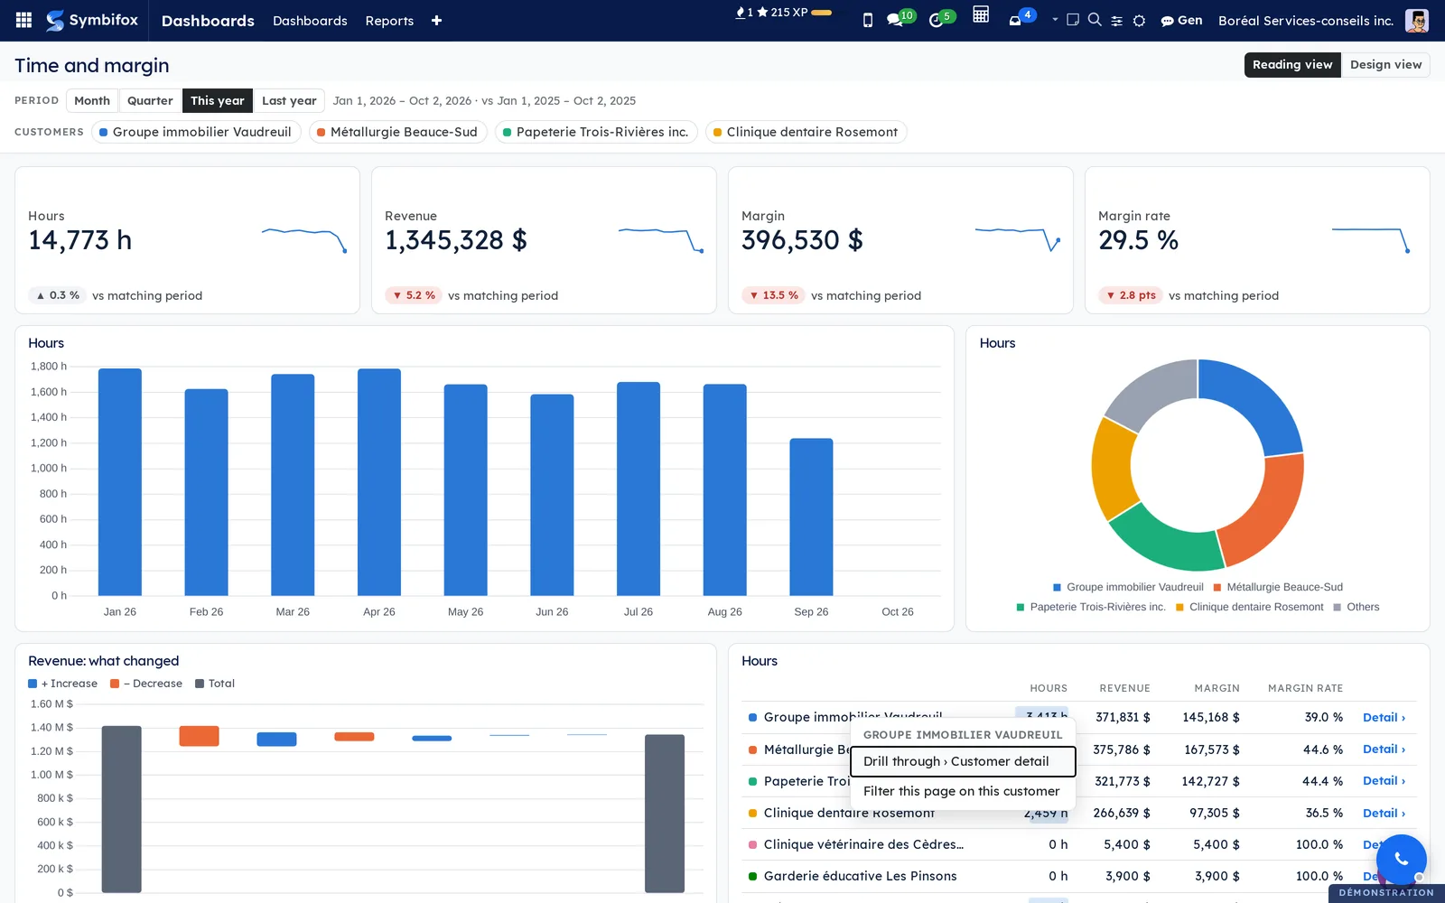Set period to Quarter
The image size is (1445, 903).
pyautogui.click(x=150, y=100)
